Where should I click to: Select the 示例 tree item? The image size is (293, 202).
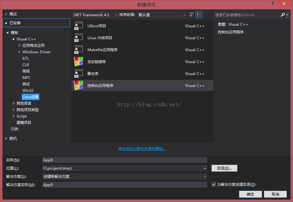(14, 129)
